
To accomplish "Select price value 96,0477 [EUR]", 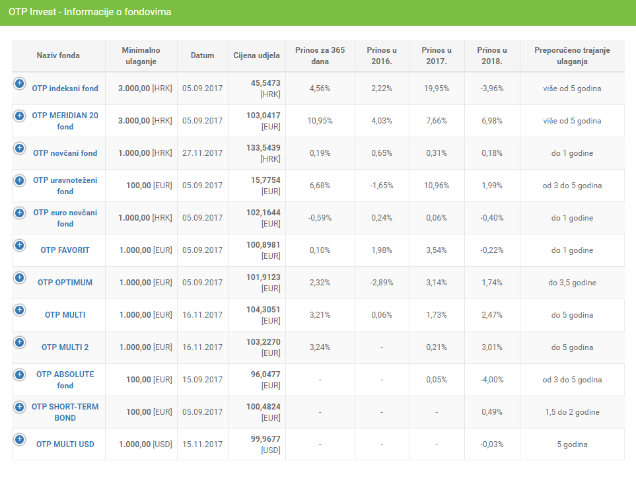I will coord(265,380).
